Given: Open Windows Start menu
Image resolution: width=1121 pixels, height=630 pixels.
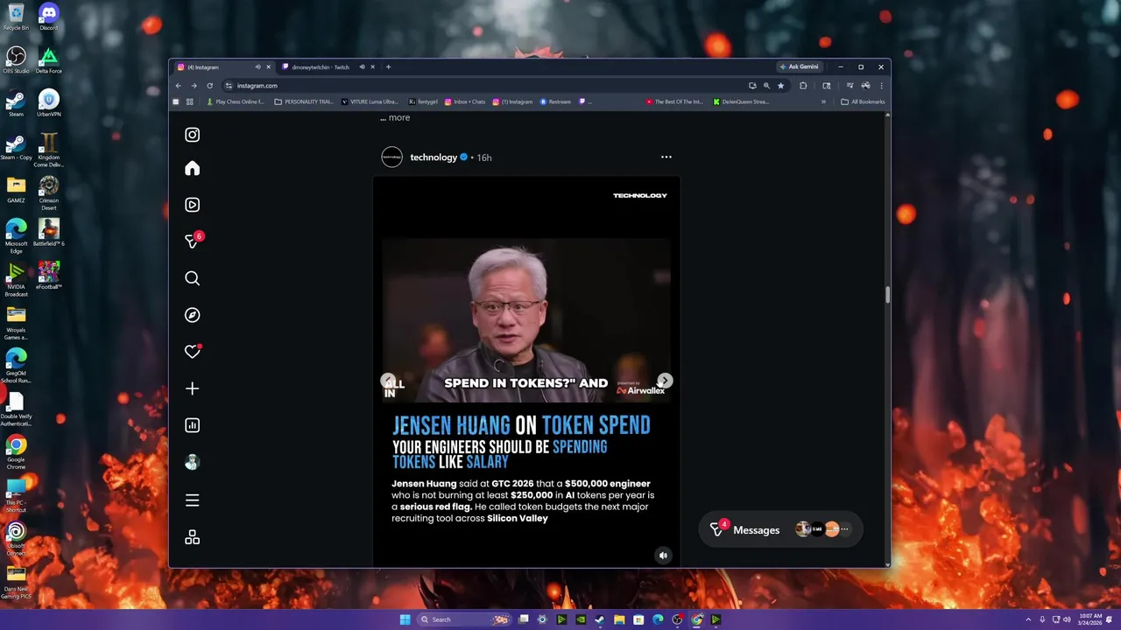Looking at the screenshot, I should [x=405, y=619].
